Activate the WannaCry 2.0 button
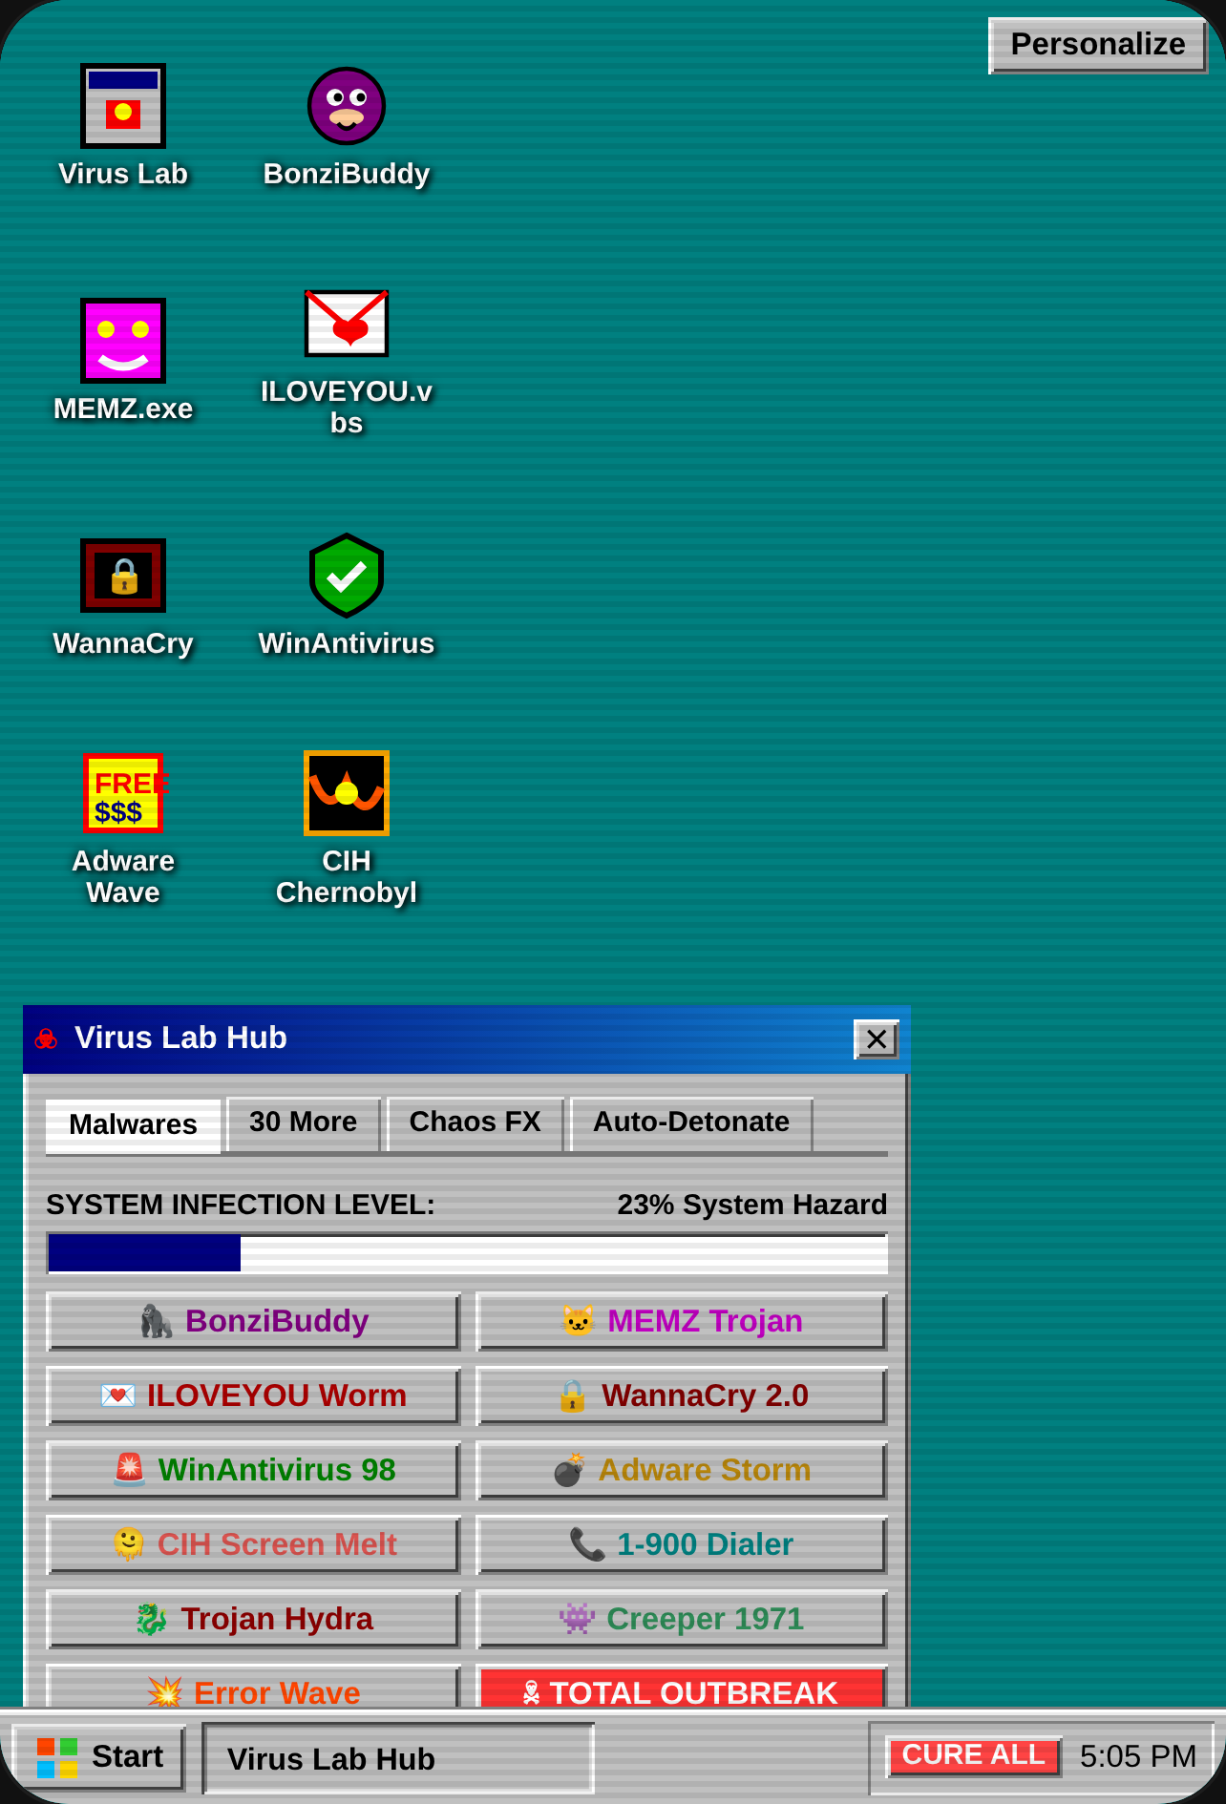 pyautogui.click(x=682, y=1395)
